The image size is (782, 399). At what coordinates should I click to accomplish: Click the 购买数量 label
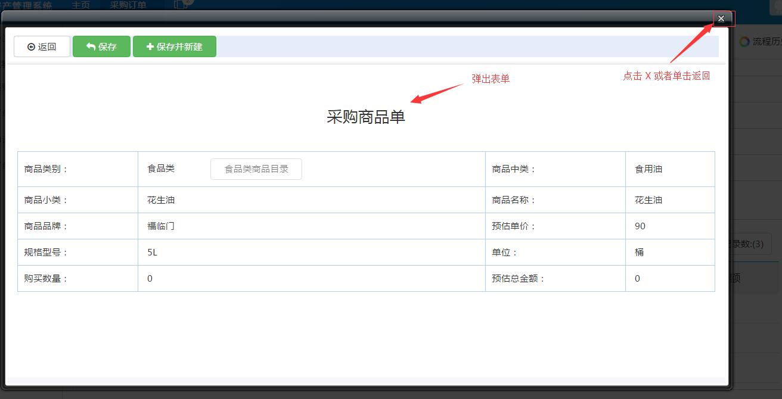click(x=46, y=279)
